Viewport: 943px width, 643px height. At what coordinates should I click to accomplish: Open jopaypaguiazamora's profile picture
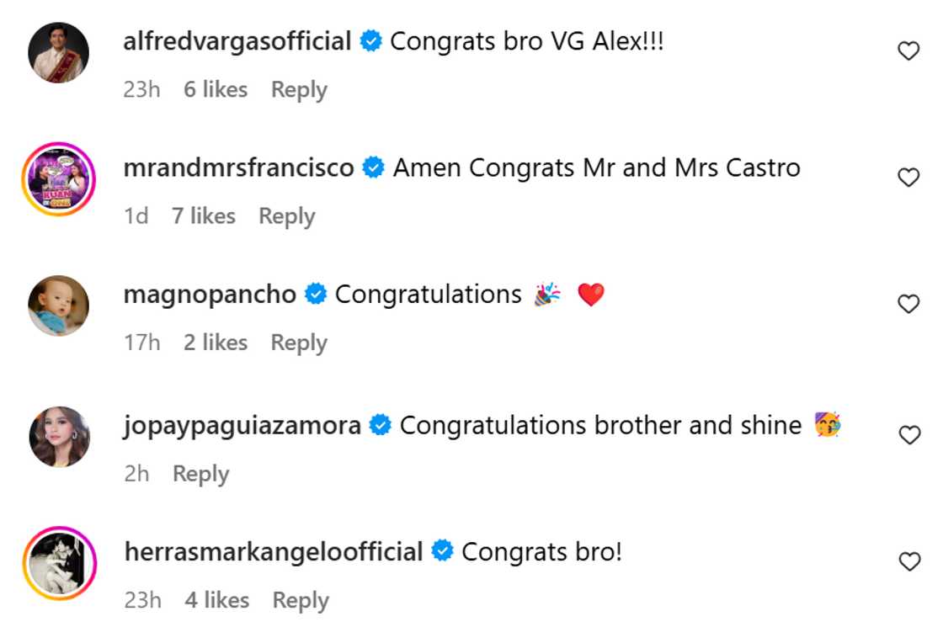[x=59, y=436]
